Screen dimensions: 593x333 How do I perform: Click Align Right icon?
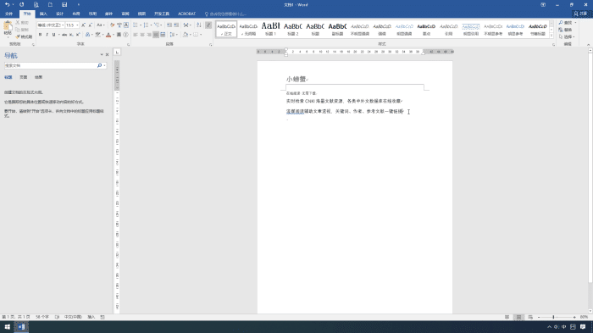pos(149,35)
